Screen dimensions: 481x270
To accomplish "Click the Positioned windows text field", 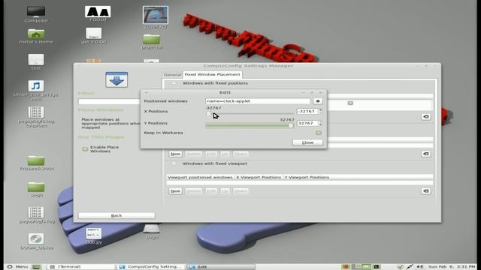I will [x=258, y=101].
